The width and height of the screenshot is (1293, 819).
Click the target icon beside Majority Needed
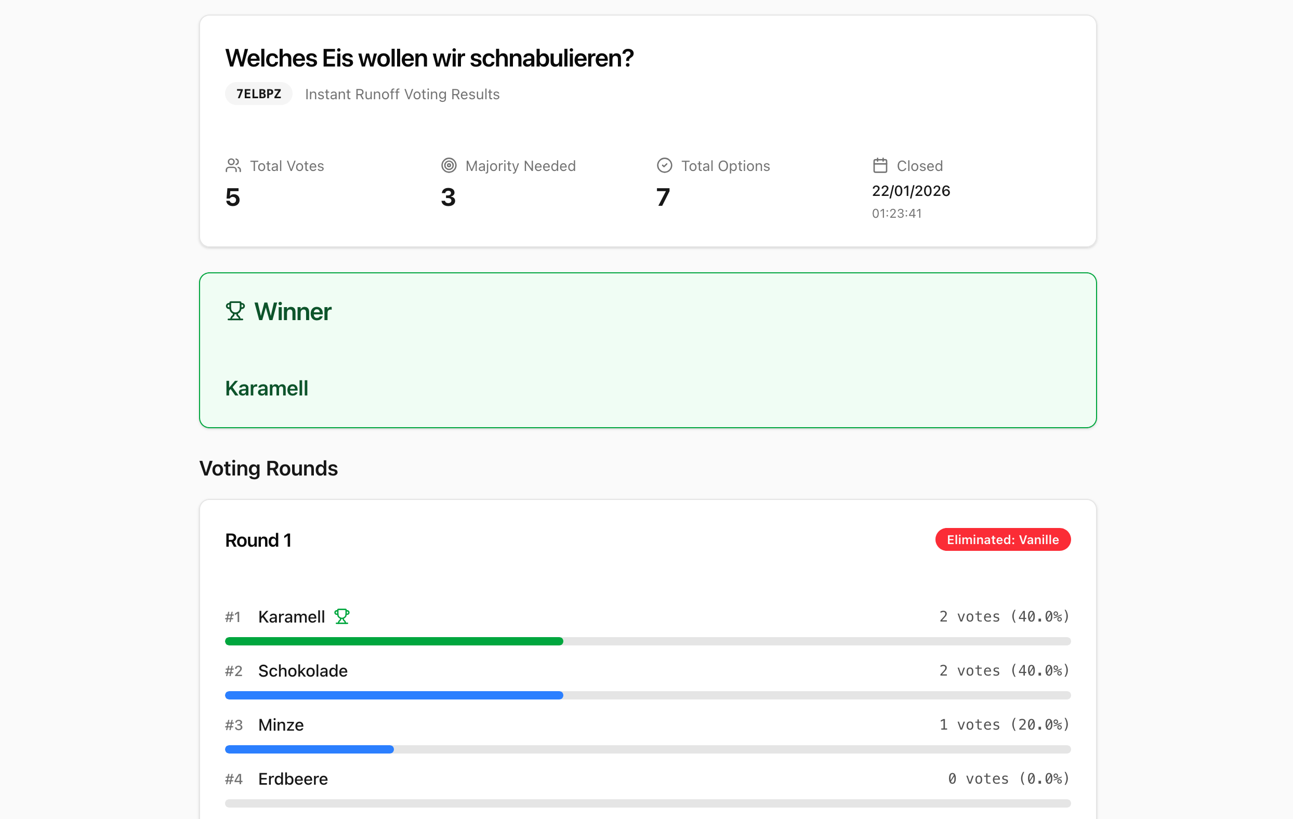point(449,165)
